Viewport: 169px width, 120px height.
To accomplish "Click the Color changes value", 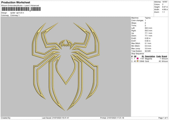I will pos(145,20).
